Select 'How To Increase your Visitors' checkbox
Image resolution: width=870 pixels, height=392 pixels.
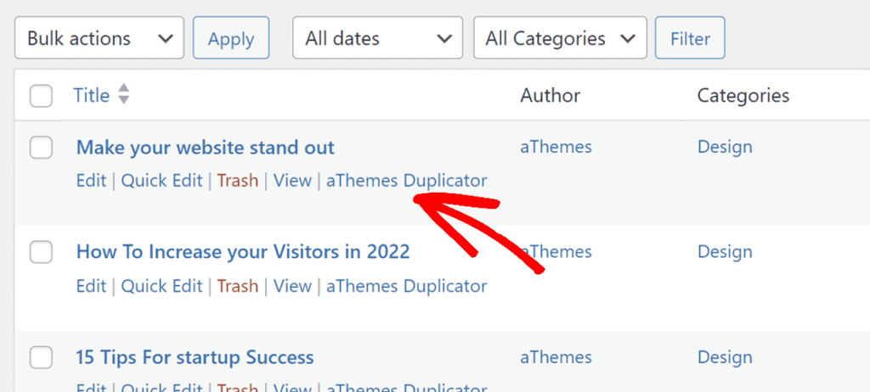pos(41,252)
